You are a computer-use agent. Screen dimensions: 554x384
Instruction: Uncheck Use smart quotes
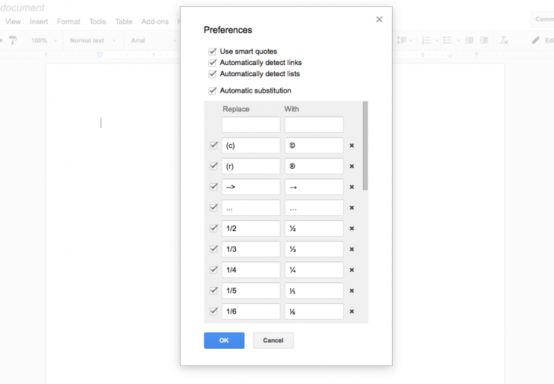tap(213, 52)
